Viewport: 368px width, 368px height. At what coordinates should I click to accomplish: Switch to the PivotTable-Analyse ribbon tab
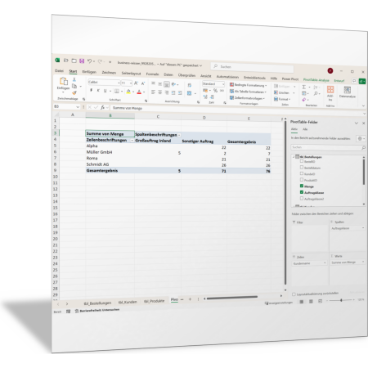tap(316, 80)
